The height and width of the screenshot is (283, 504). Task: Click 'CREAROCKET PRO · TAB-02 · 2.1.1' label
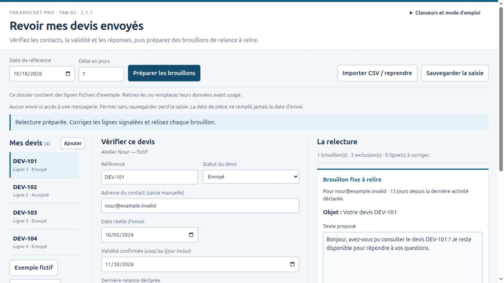pos(51,13)
